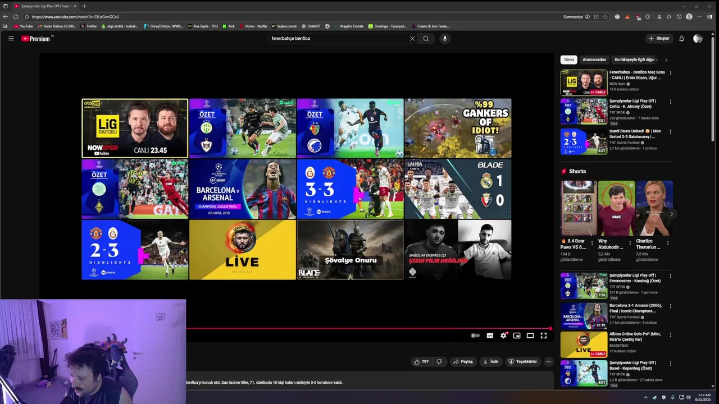Select the Aramanızdan filter chip

[594, 59]
